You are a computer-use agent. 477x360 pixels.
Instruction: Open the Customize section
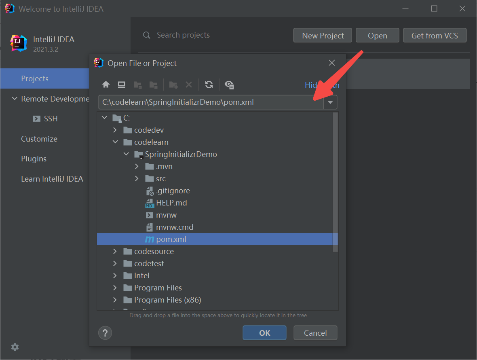pyautogui.click(x=39, y=139)
